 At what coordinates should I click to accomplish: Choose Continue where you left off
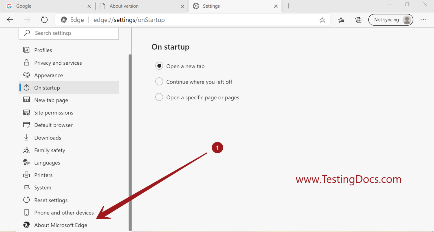pyautogui.click(x=159, y=82)
